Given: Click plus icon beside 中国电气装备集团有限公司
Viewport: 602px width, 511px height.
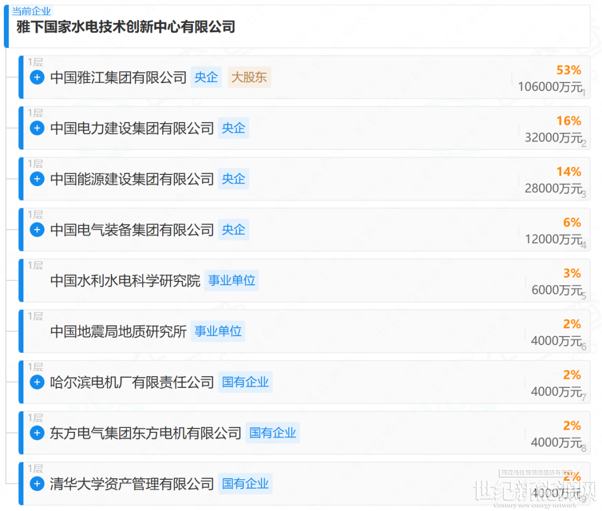Looking at the screenshot, I should coord(37,230).
